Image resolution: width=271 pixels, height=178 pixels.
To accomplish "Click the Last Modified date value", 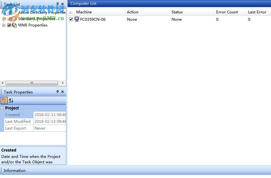I will 50,122.
